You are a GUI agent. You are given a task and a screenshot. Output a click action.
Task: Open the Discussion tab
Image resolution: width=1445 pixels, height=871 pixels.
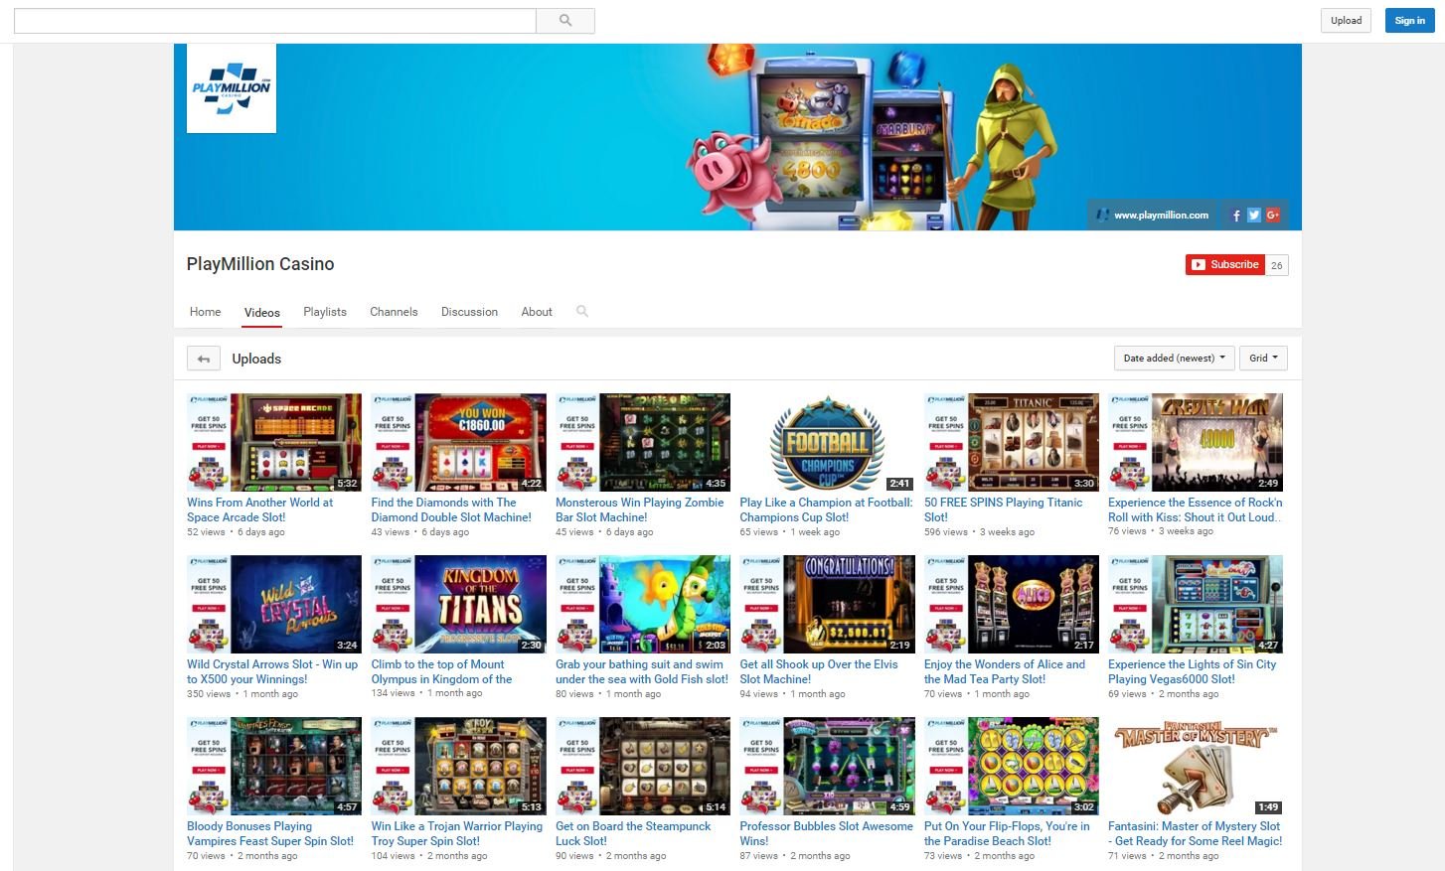(x=469, y=312)
